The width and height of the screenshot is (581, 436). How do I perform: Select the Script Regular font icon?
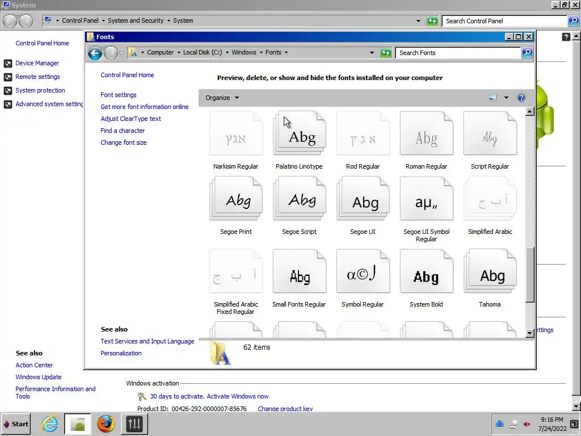tap(490, 133)
